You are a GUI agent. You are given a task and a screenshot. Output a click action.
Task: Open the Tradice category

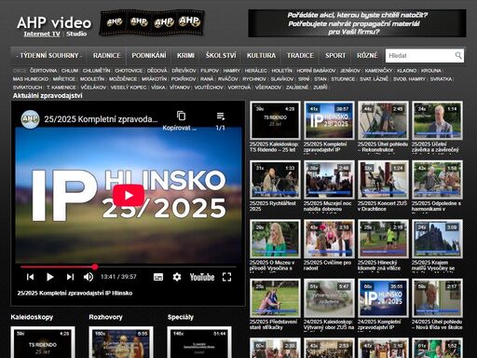[300, 55]
